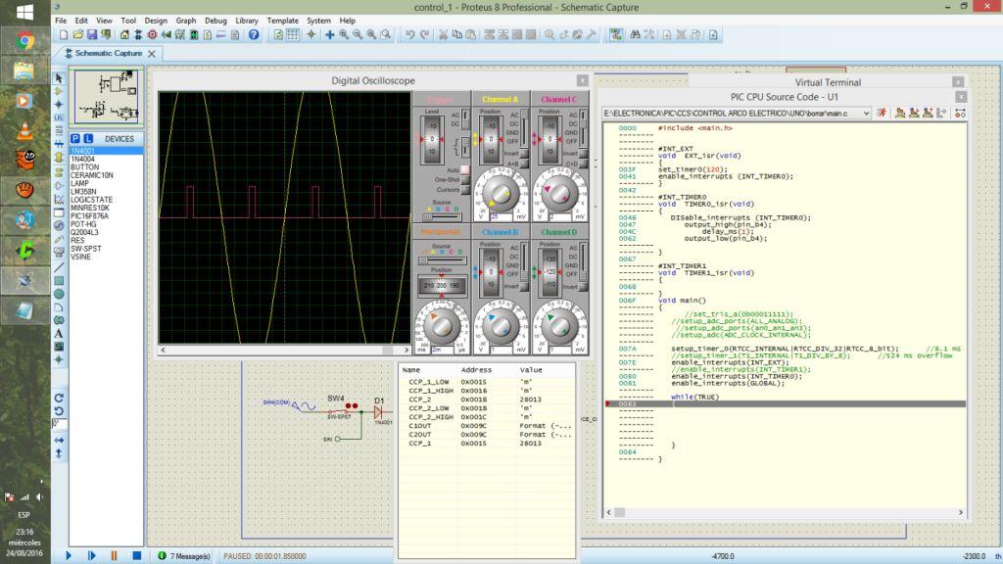Toggle Invert for Channel D
This screenshot has width=1003, height=564.
(583, 287)
